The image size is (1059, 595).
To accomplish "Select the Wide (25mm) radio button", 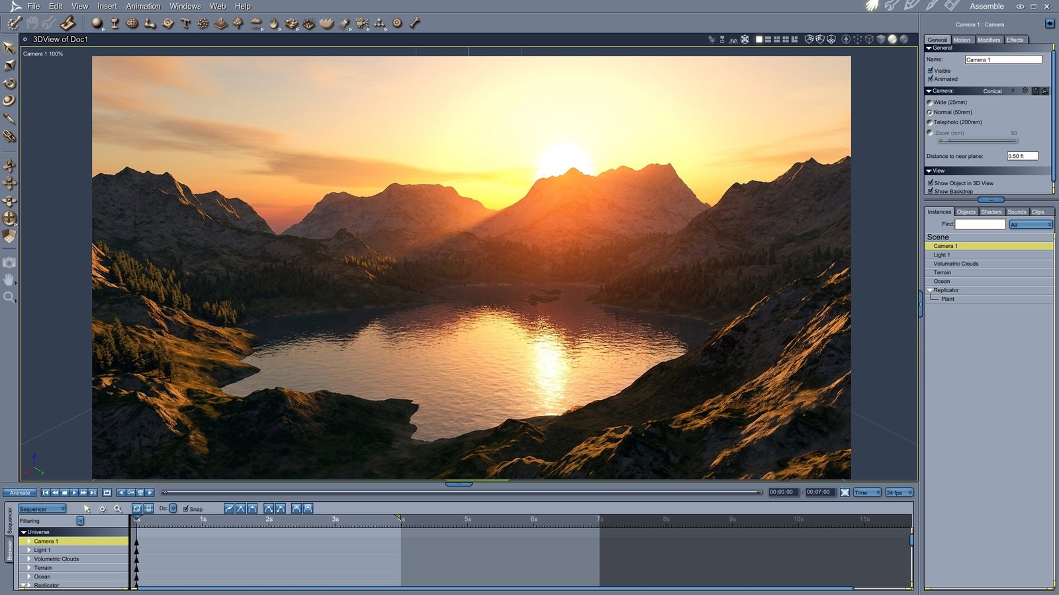I will [x=929, y=102].
